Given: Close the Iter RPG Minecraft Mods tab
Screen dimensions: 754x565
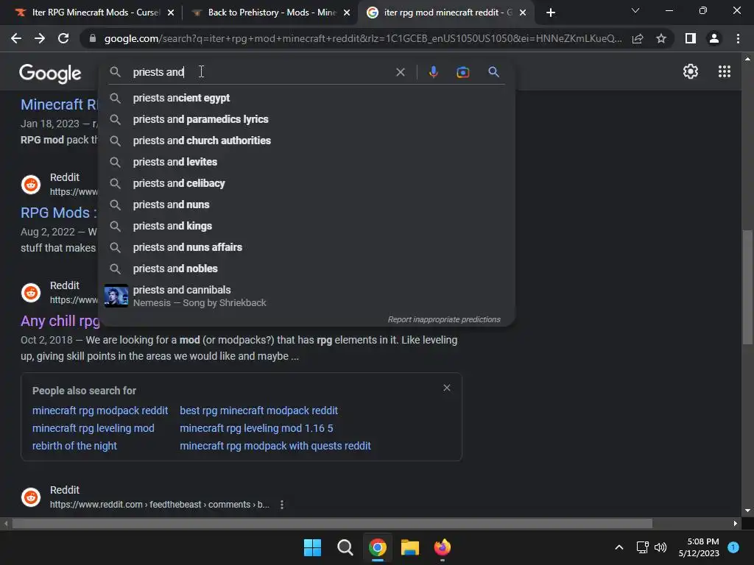Looking at the screenshot, I should tap(171, 13).
